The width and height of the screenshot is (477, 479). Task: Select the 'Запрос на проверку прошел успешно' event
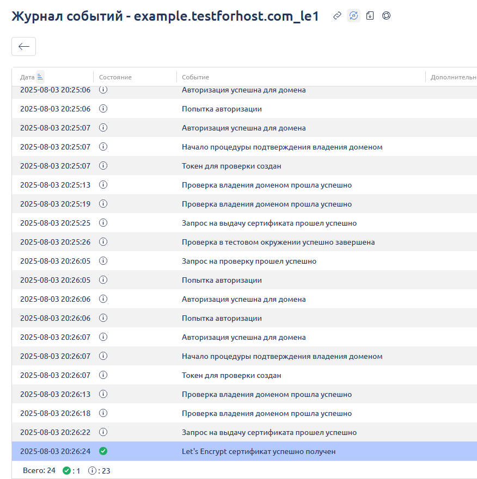point(249,261)
